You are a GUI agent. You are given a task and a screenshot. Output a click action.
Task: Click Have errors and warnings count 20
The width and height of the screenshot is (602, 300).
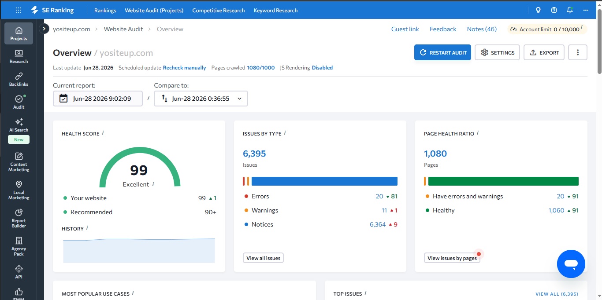pos(561,196)
